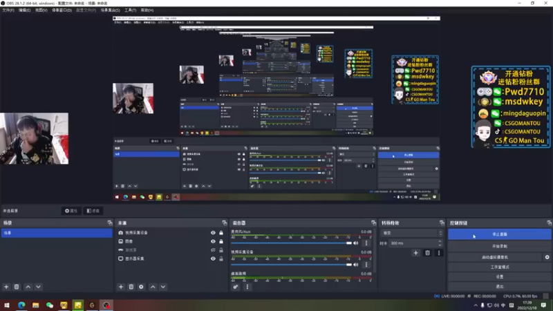Viewport: 553px width, 311px height.
Task: Open the 场景集合(S) menu
Action: (110, 10)
